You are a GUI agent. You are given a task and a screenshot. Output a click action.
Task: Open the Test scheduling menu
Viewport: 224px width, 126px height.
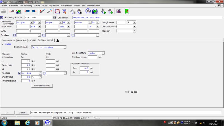tap(26, 6)
